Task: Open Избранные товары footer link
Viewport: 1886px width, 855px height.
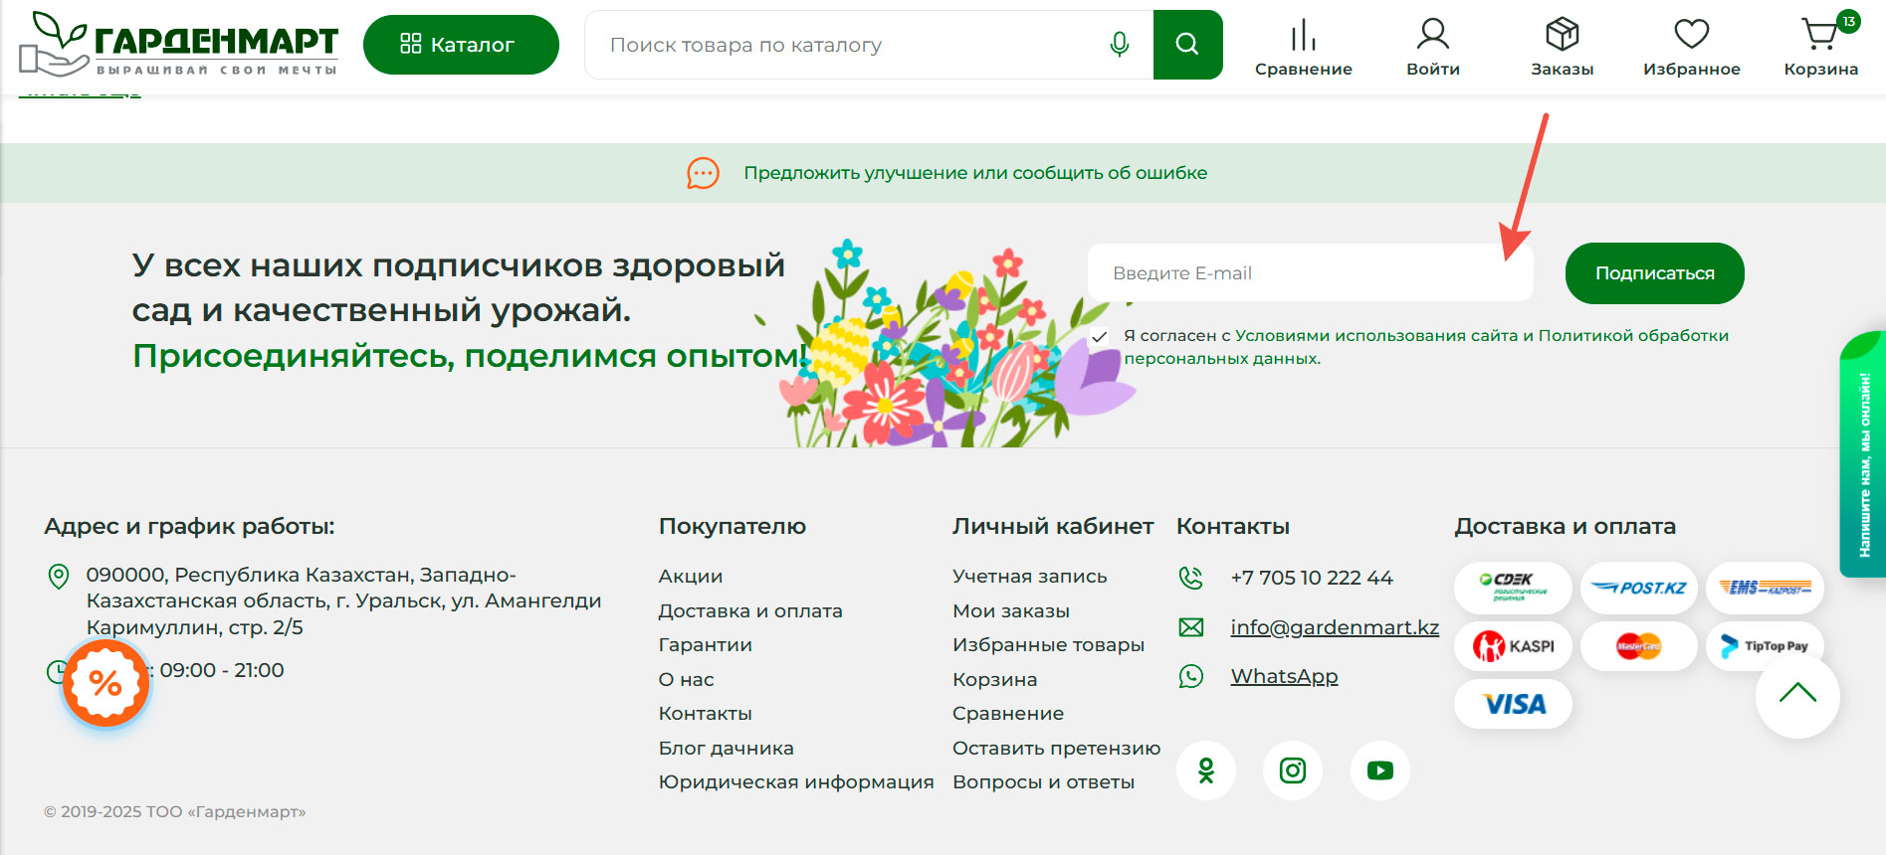Action: click(x=1048, y=645)
